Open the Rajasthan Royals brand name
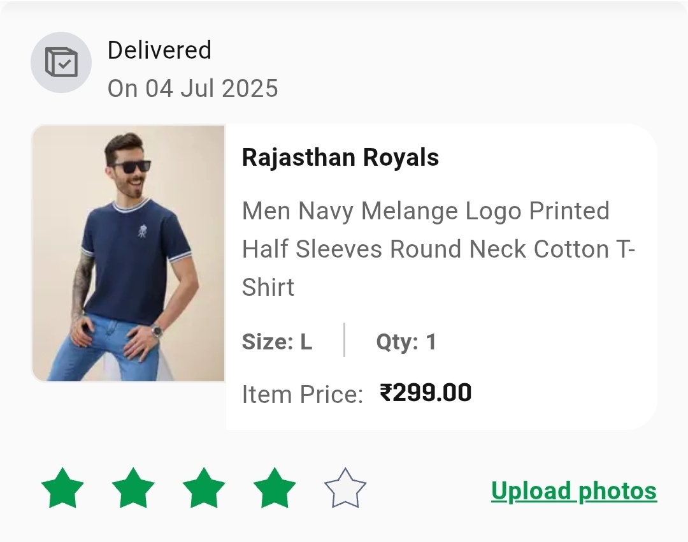688x542 pixels. [x=340, y=157]
